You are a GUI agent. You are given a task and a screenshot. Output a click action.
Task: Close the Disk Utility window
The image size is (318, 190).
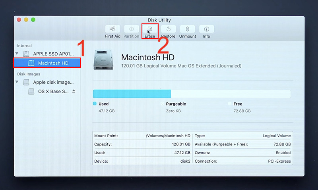pyautogui.click(x=19, y=19)
